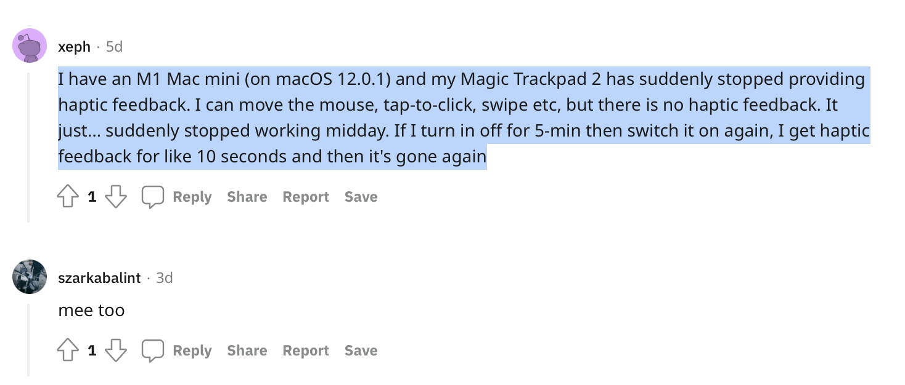
Task: Visit the xeph username link
Action: click(x=74, y=47)
